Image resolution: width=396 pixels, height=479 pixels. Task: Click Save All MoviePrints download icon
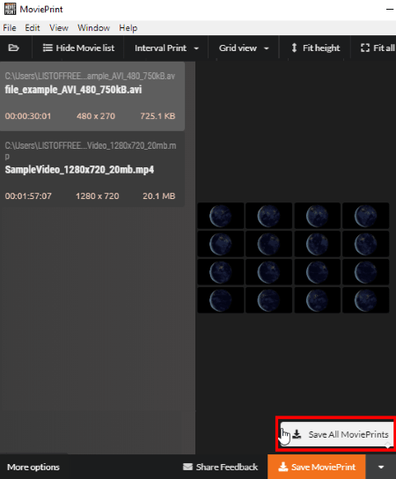coord(297,434)
